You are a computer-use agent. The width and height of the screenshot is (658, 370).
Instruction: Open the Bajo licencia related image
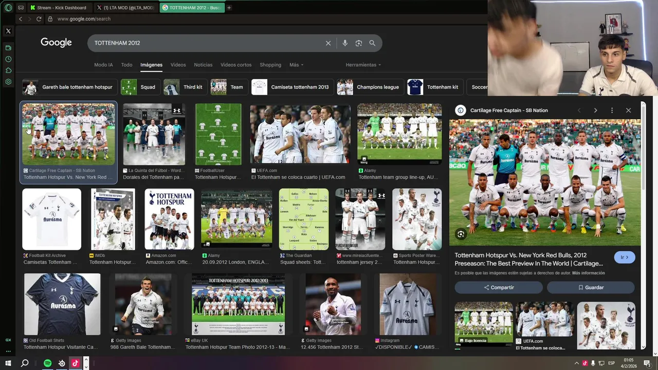pyautogui.click(x=484, y=323)
